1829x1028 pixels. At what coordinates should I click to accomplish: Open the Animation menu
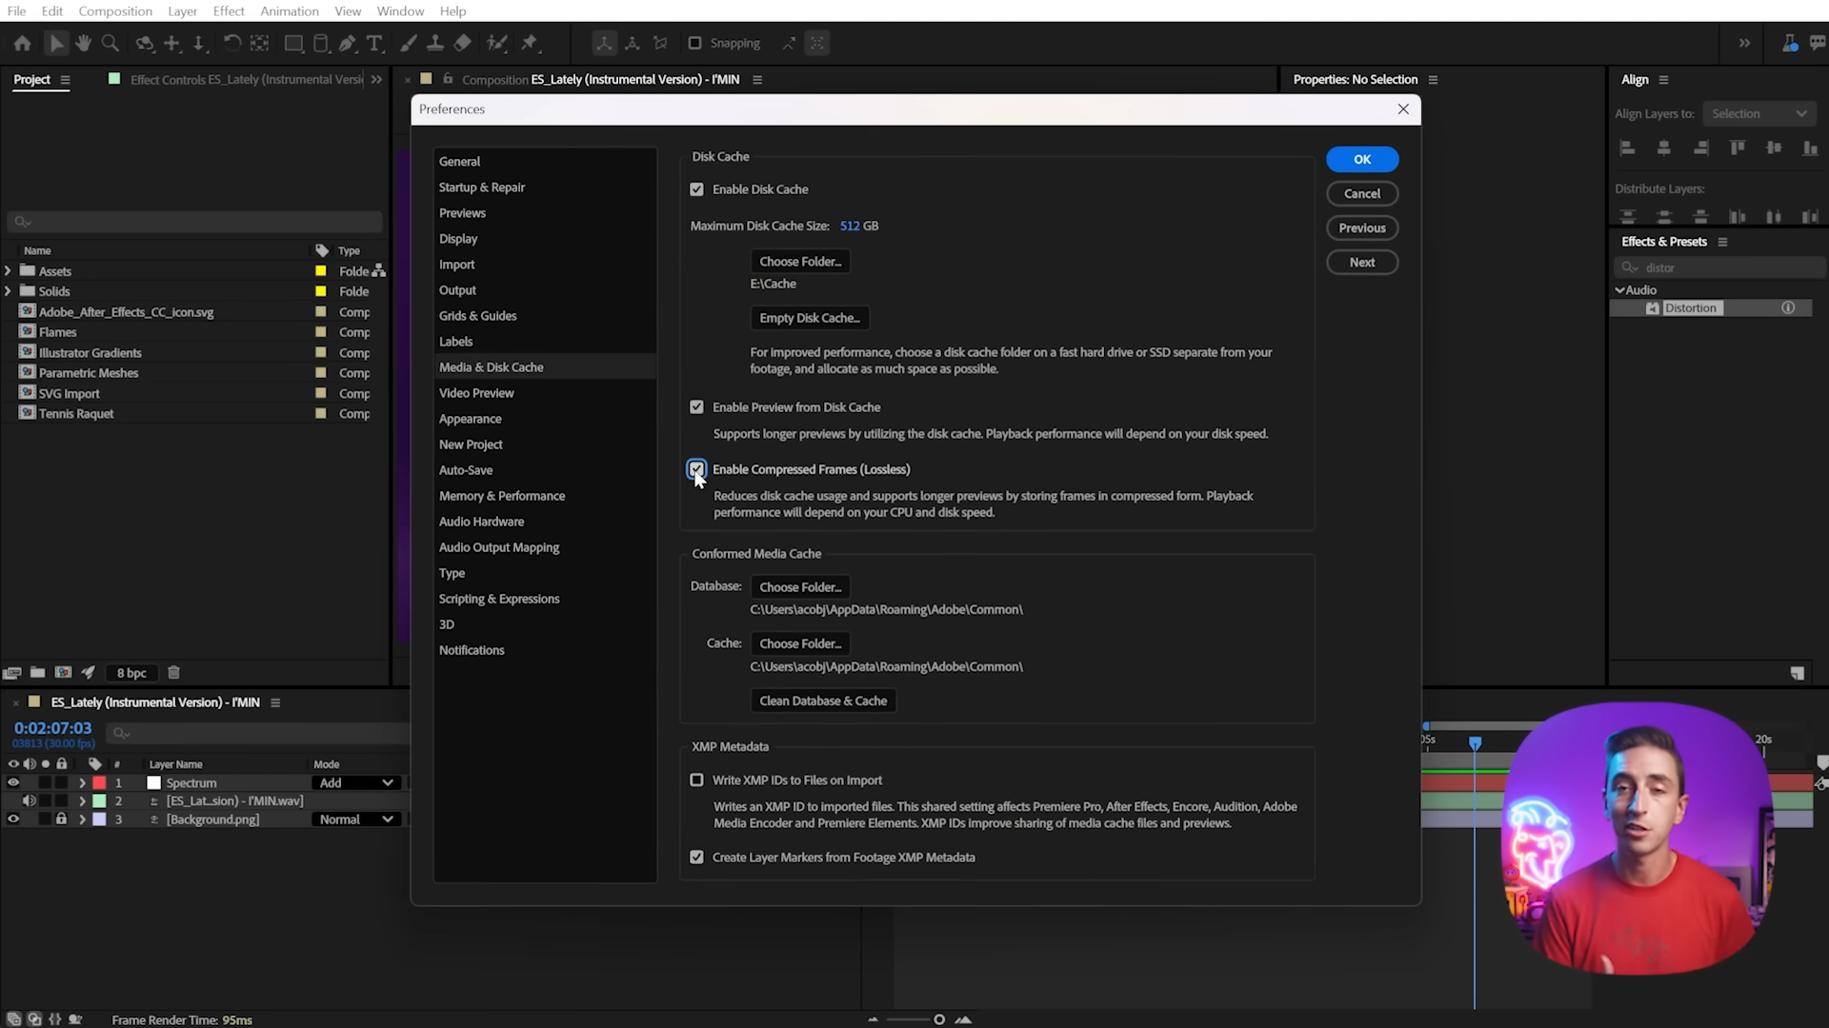click(289, 10)
